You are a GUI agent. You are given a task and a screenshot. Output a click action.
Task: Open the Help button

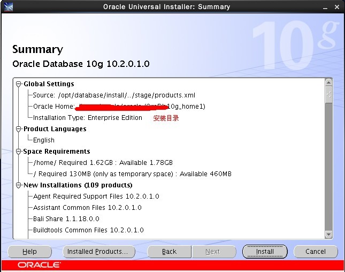[x=30, y=252]
